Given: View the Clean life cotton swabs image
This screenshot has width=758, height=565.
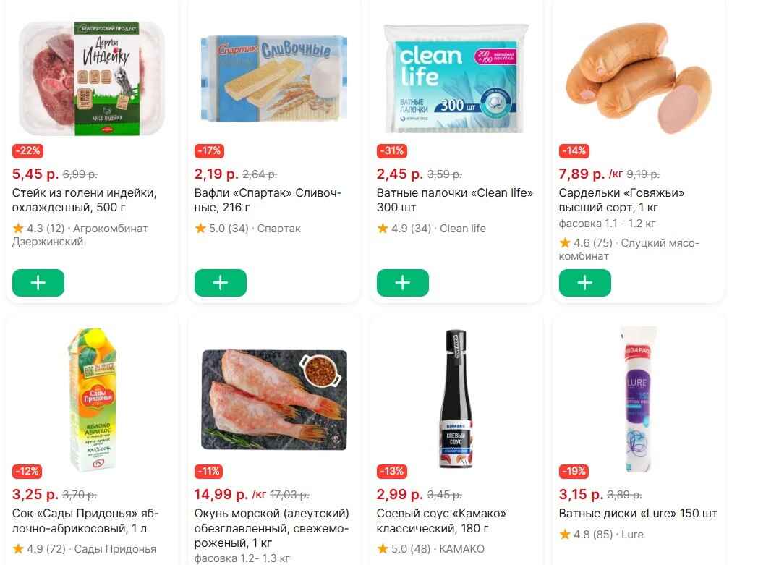Looking at the screenshot, I should [456, 79].
